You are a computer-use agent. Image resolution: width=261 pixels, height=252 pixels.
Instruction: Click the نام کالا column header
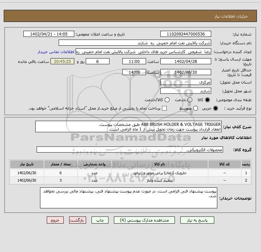coord(160,164)
